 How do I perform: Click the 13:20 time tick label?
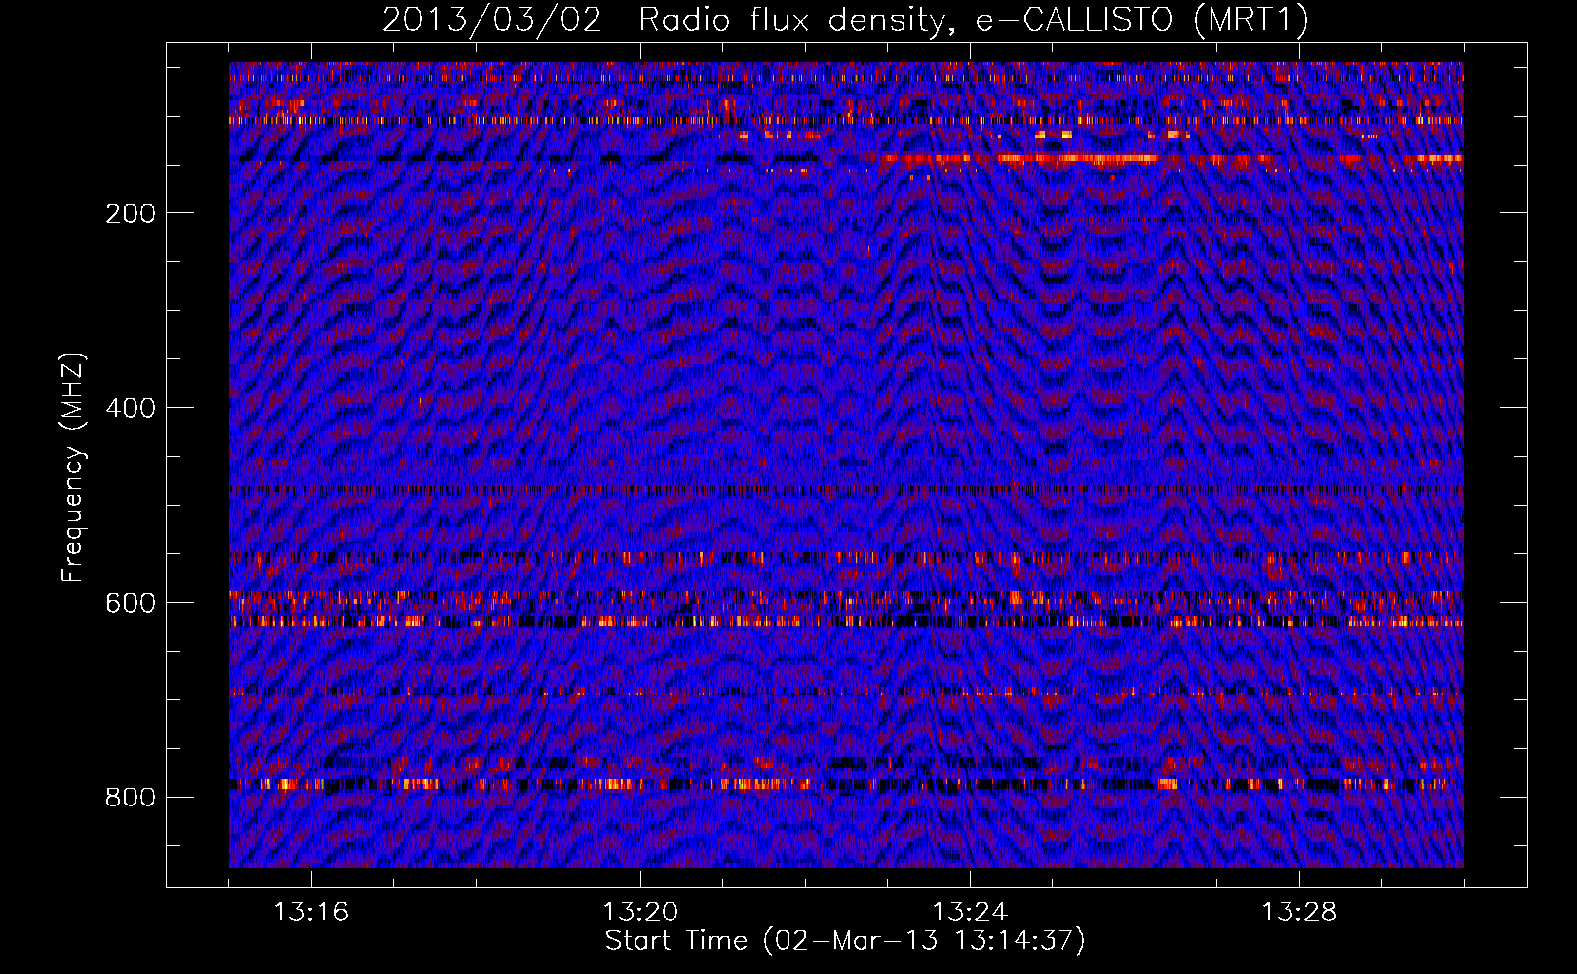[x=640, y=913]
